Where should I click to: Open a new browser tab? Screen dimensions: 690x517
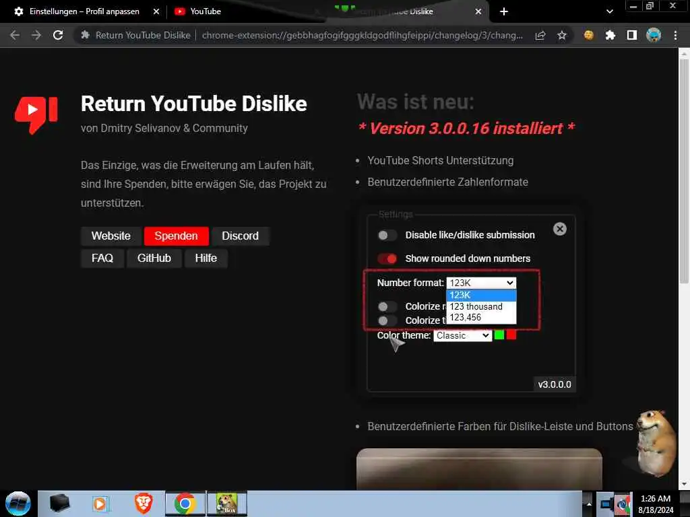pos(504,11)
